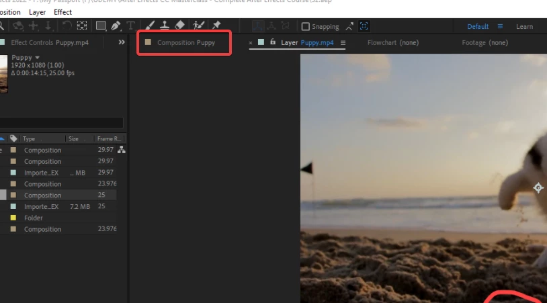Select the Orbit Around Cursor camera tool
The height and width of the screenshot is (303, 547).
point(17,26)
